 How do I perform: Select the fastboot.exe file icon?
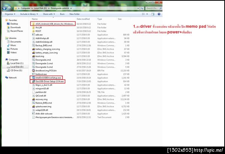tap(33, 74)
